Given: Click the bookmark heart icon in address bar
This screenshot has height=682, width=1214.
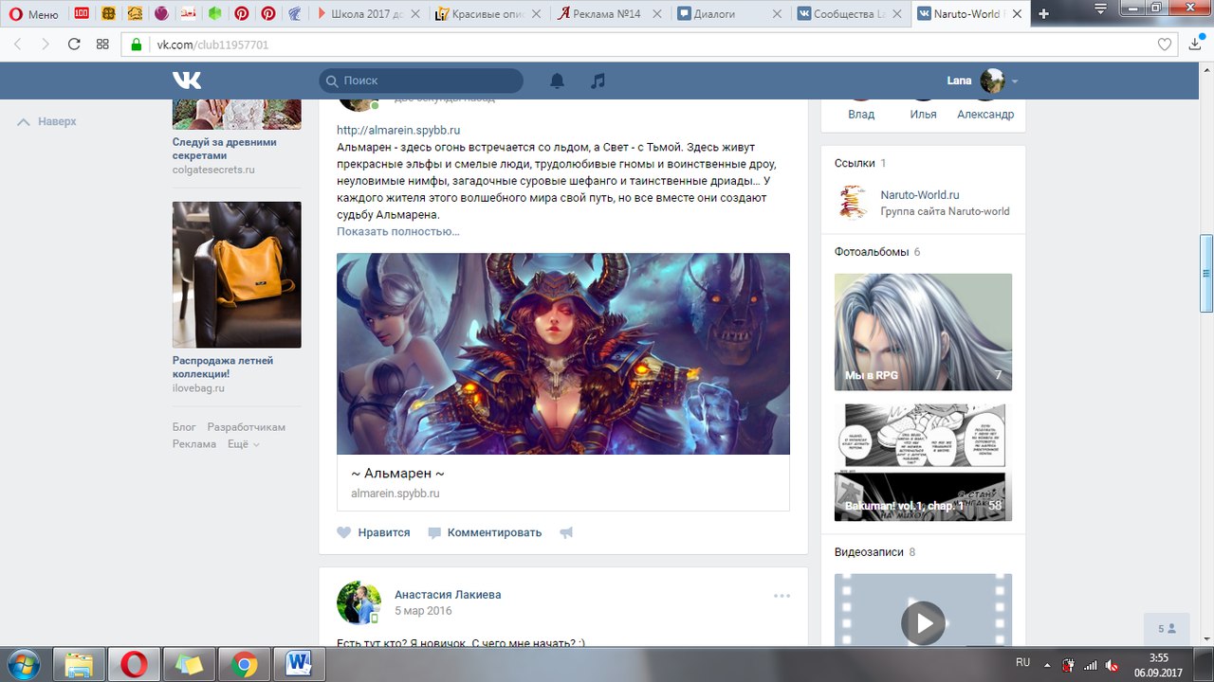Looking at the screenshot, I should point(1165,44).
